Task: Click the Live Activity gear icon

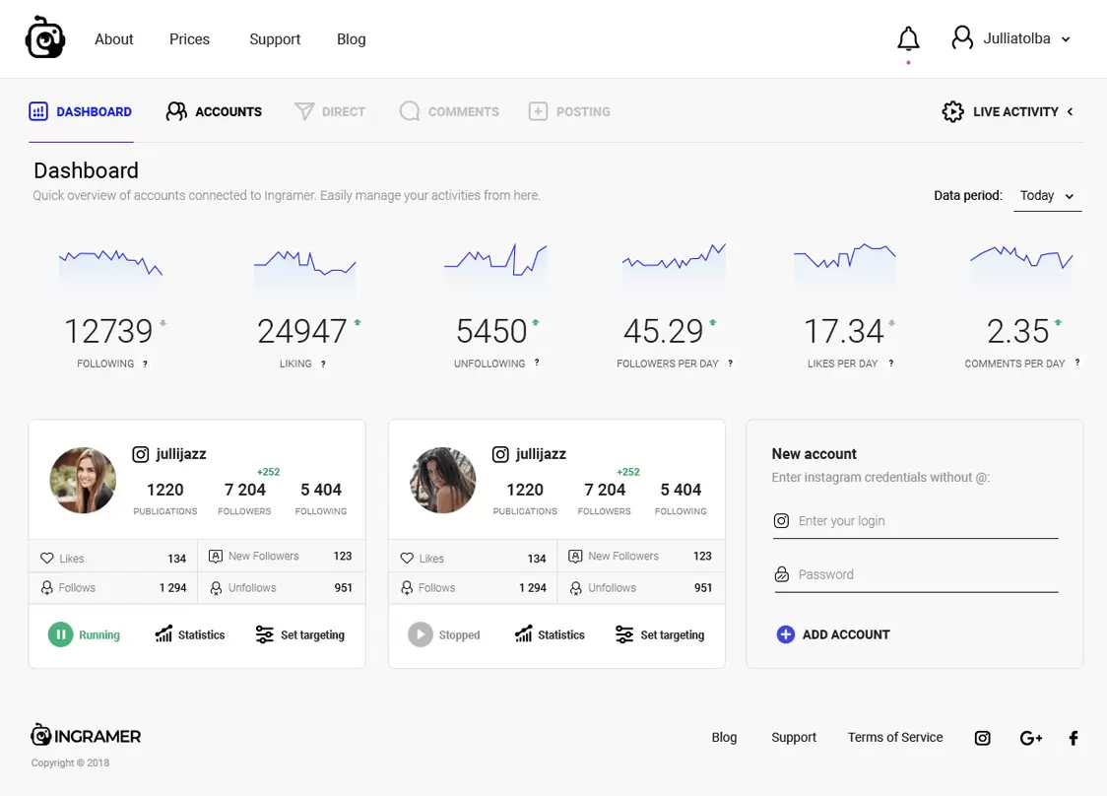Action: tap(952, 111)
